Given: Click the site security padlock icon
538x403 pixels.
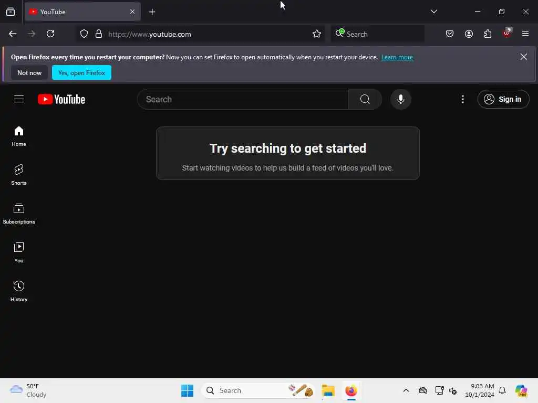Looking at the screenshot, I should coord(99,34).
